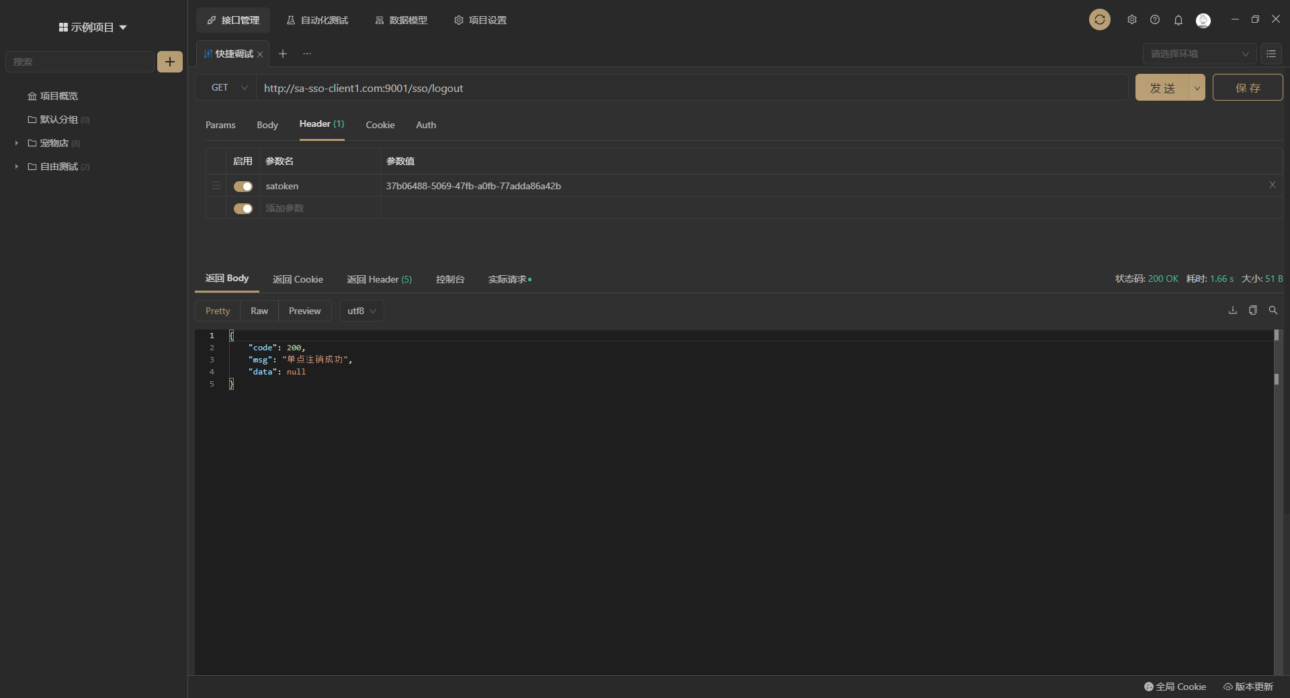The height and width of the screenshot is (698, 1290).
Task: Open the 实际请求 tab
Action: click(x=509, y=279)
